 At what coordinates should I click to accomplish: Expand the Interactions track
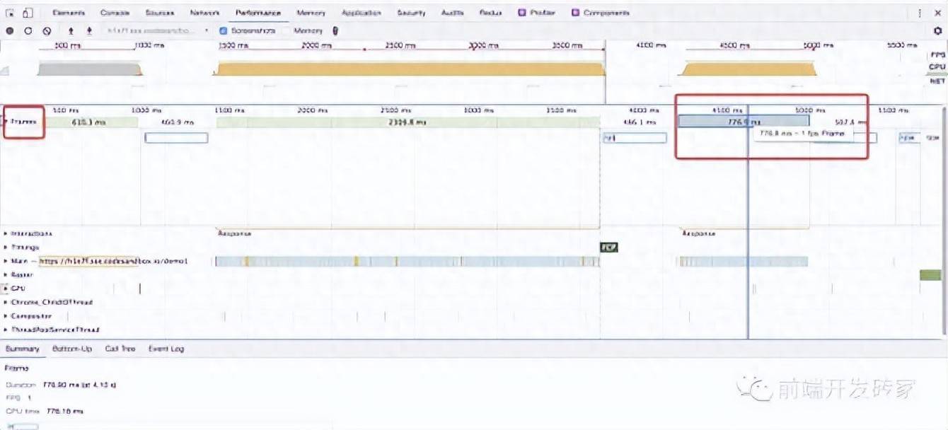(6, 233)
